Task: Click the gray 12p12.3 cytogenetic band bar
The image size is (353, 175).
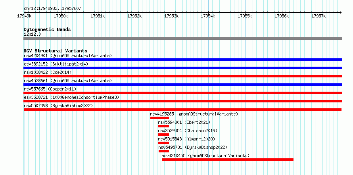Action: (182, 38)
